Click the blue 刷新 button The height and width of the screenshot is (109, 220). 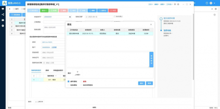point(92,10)
